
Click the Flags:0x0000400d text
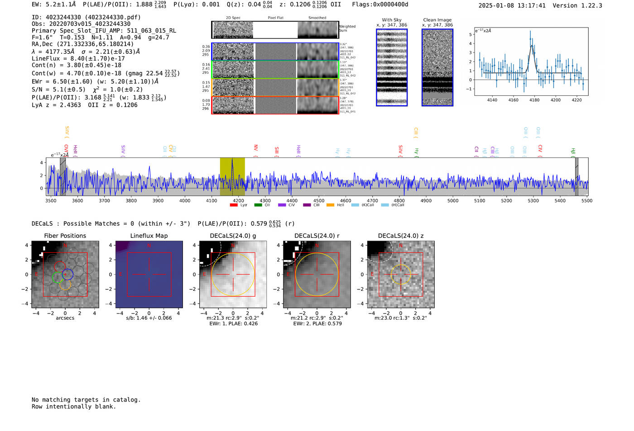(x=380, y=5)
